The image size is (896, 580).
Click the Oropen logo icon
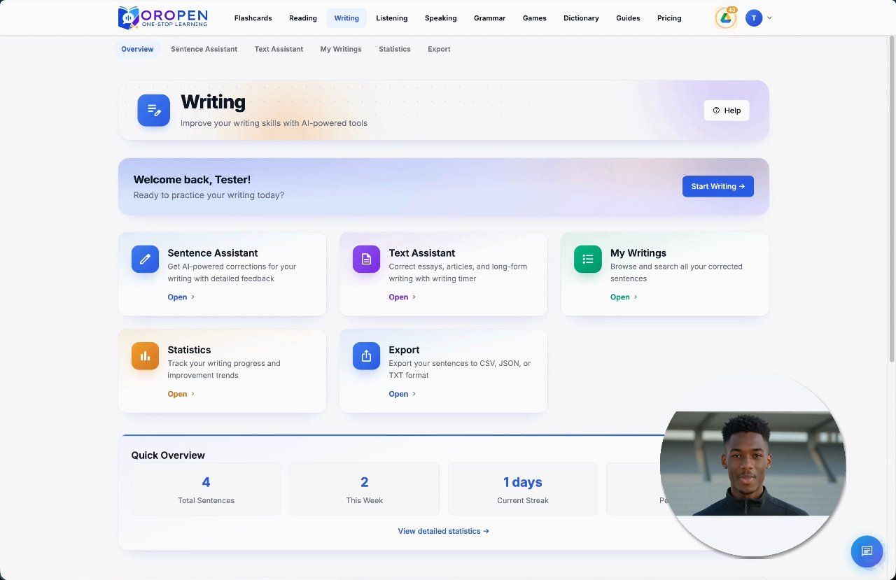[129, 17]
